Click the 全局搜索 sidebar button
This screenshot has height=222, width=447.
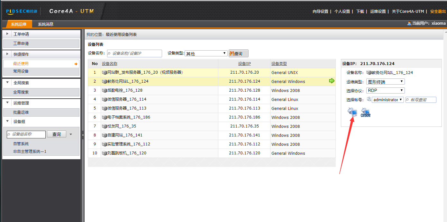[x=41, y=92]
